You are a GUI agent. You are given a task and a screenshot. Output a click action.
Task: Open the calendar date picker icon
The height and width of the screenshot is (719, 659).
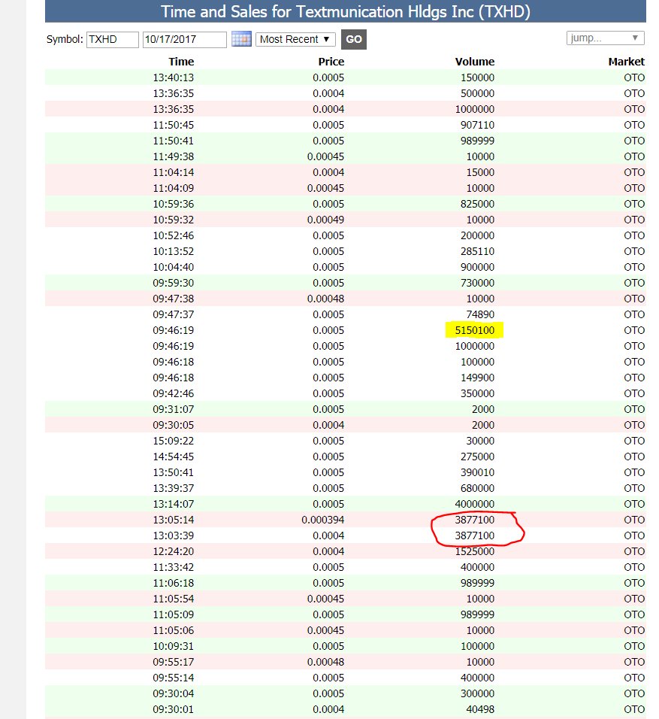[241, 39]
